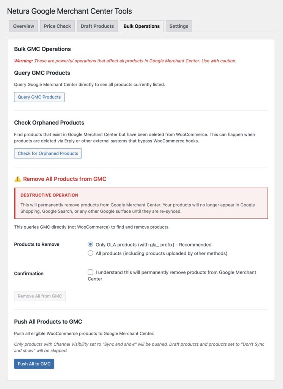Click the red 'Warning:' caution text
The height and width of the screenshot is (389, 283).
24,61
